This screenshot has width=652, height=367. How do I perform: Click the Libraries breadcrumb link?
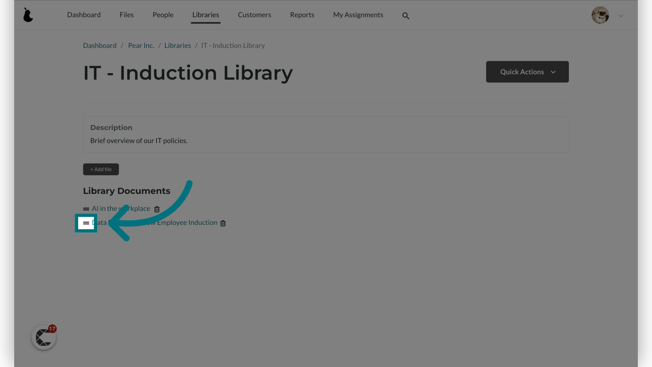point(177,46)
